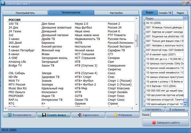Click the row marker arrow beside 00:10 (2009)
The width and height of the screenshot is (191, 133).
(x=144, y=23)
